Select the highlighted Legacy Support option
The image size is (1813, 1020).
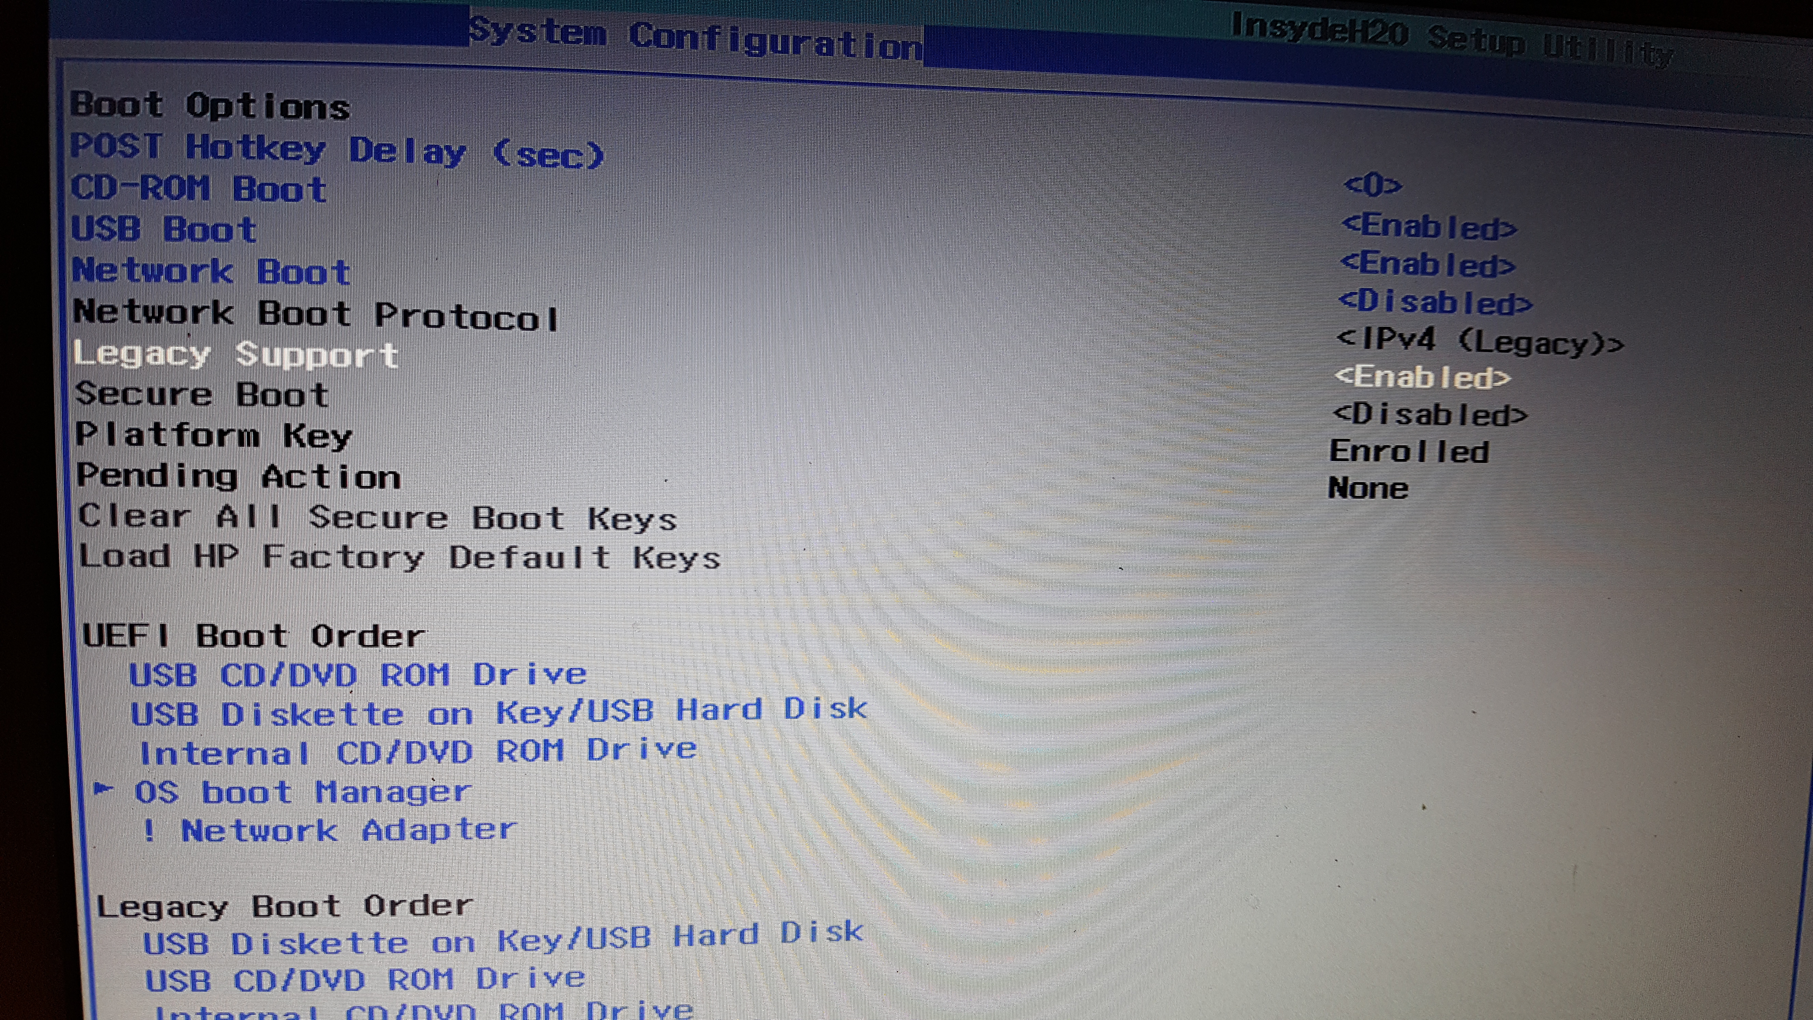coord(236,355)
